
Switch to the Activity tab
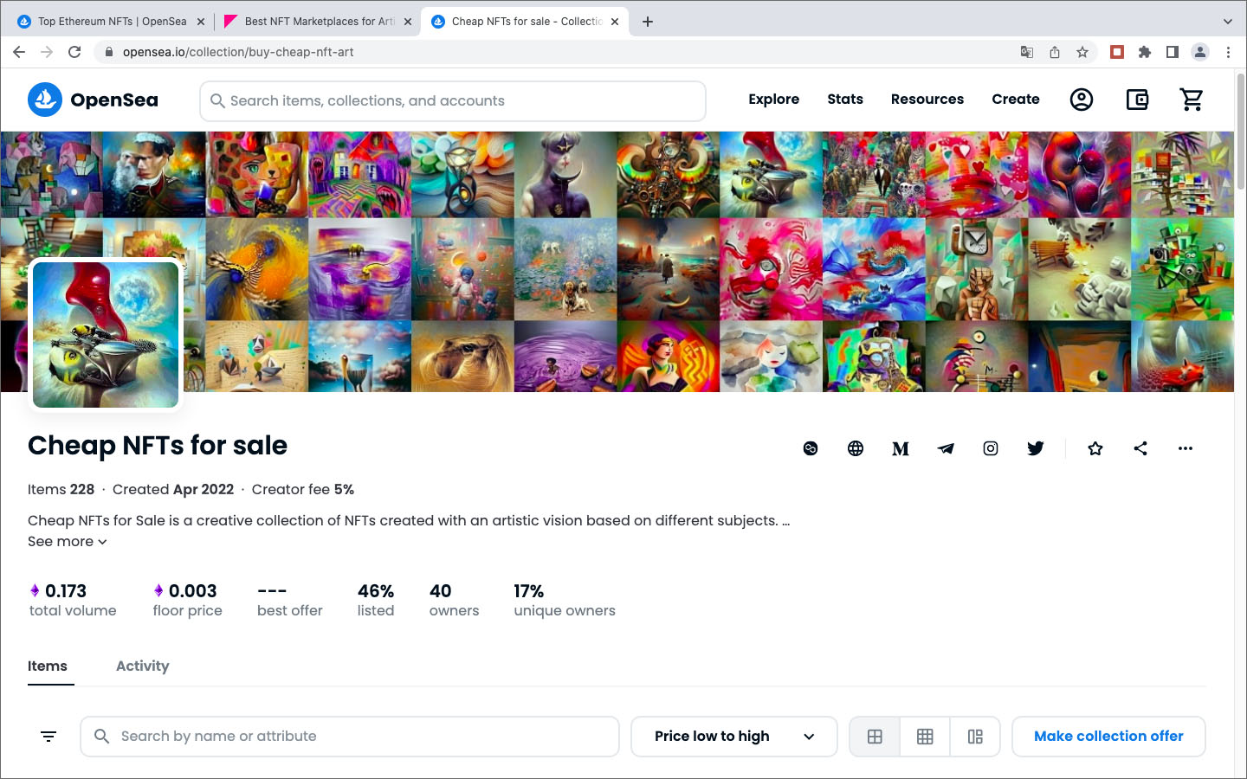(x=142, y=666)
